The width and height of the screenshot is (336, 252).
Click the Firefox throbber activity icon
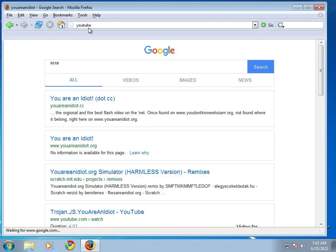(320, 15)
